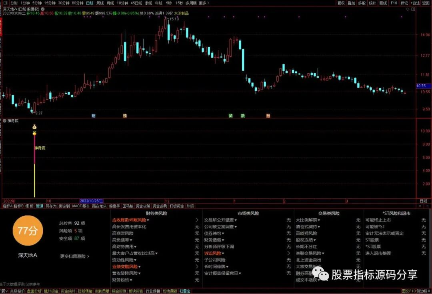The height and width of the screenshot is (294, 432).
Task: Click the 水泥制品 sector label
Action: (181, 13)
